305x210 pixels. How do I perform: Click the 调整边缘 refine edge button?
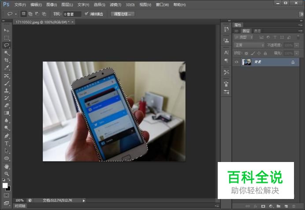pos(123,14)
